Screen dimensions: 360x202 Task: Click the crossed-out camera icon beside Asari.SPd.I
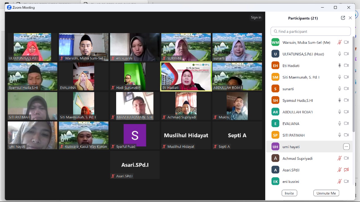346,170
